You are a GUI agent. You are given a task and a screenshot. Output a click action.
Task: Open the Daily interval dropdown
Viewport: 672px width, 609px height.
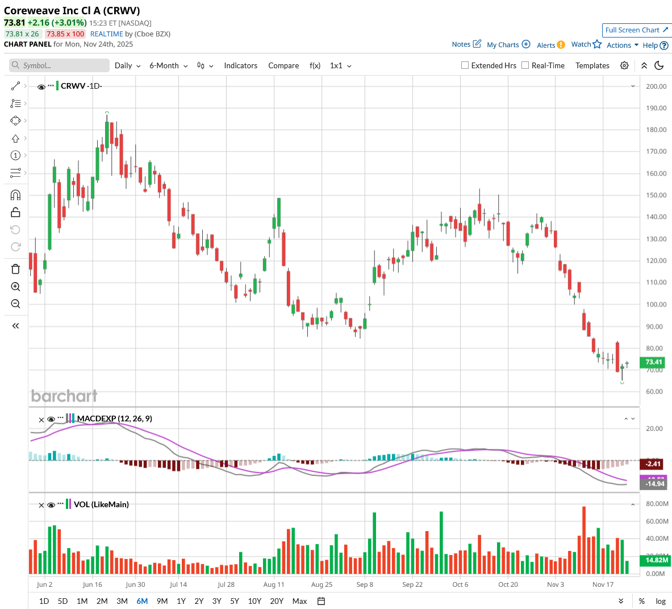pos(127,65)
